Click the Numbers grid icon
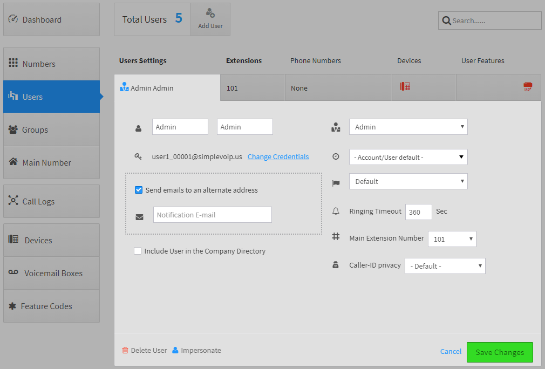This screenshot has height=369, width=545. point(13,63)
